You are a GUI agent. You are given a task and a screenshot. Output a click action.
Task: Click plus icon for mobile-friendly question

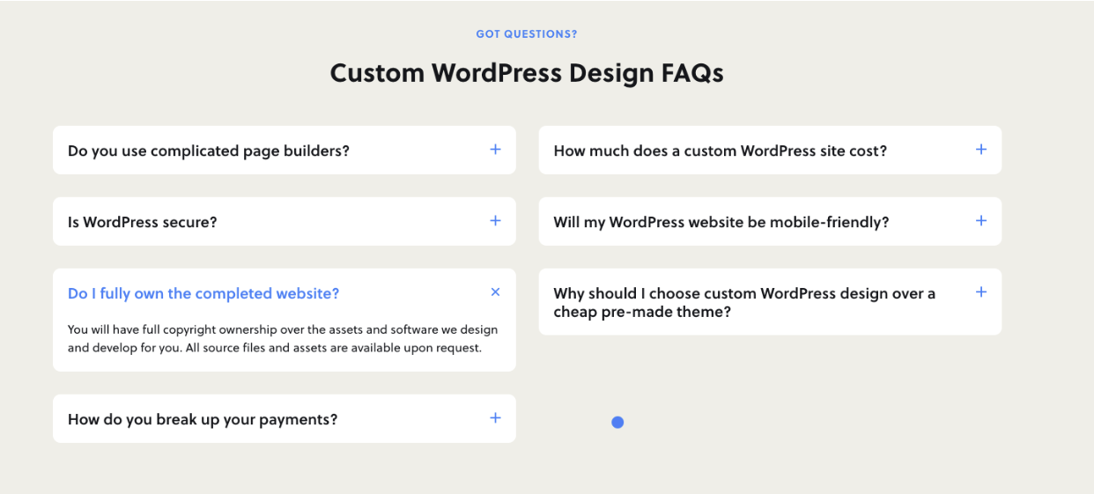pos(980,221)
